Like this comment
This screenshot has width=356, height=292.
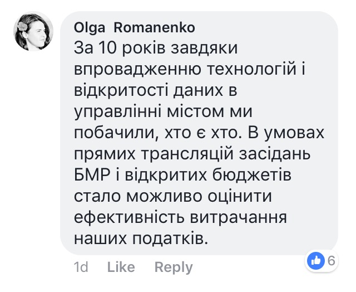coord(121,267)
